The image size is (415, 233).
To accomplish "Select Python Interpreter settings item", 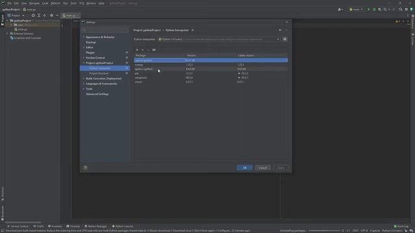I will 105,68.
